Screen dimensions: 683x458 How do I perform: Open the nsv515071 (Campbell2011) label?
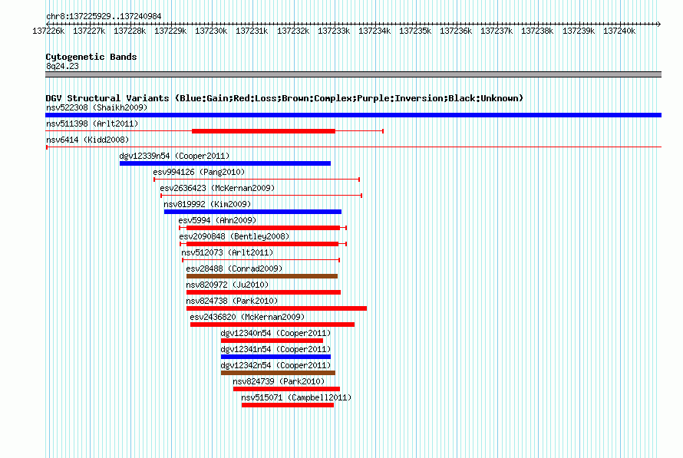[x=296, y=397]
